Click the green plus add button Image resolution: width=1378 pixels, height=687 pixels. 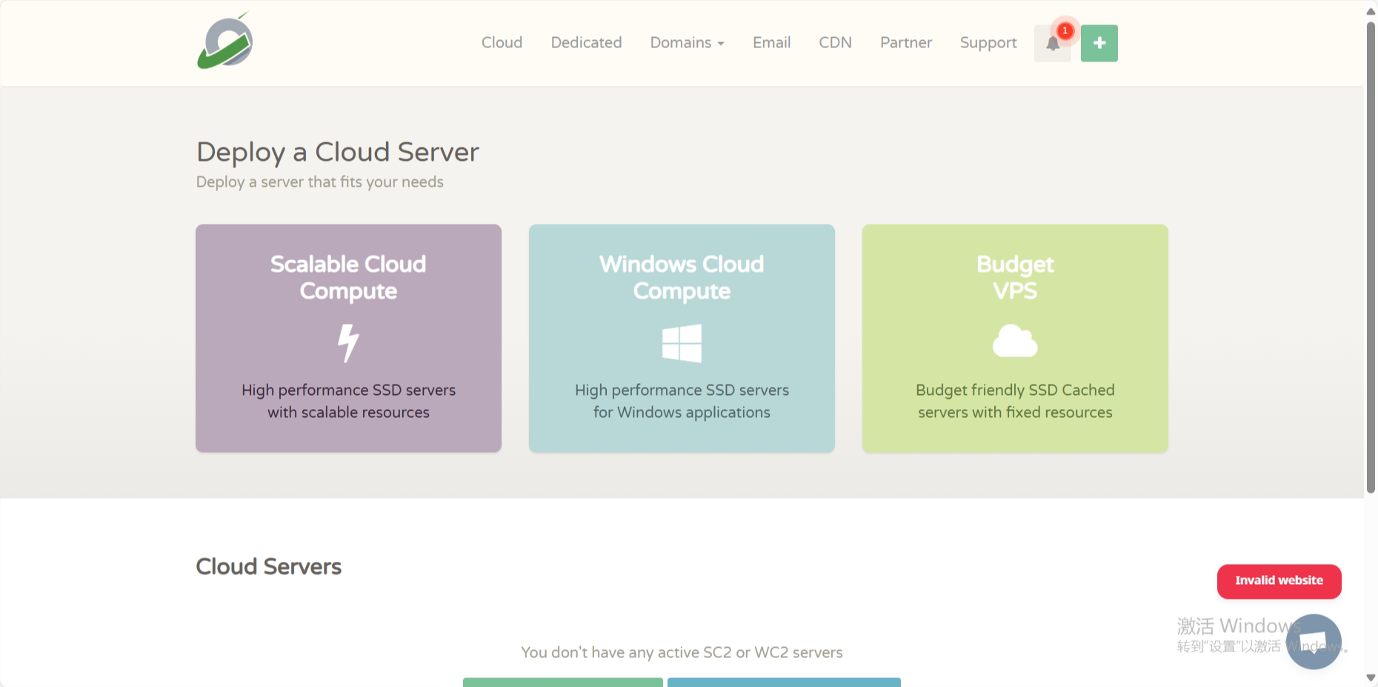pos(1099,43)
